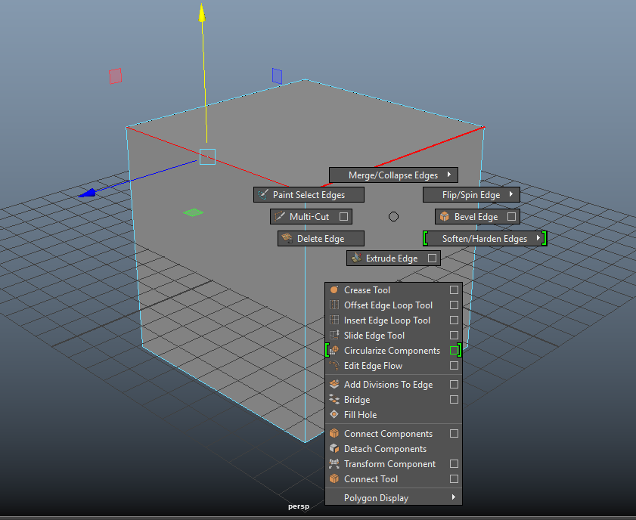Click the persp camera label
This screenshot has width=636, height=520.
click(x=299, y=506)
